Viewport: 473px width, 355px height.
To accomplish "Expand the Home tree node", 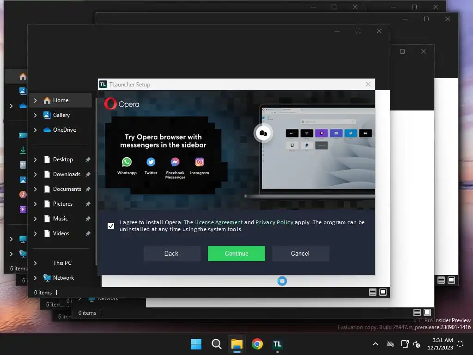I will [35, 100].
